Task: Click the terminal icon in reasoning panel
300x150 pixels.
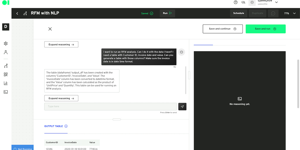Action: pyautogui.click(x=240, y=99)
